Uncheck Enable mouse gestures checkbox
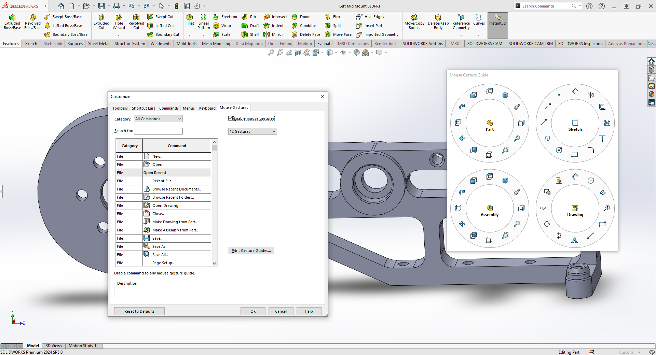Viewport: 656px width, 355px height. click(230, 118)
